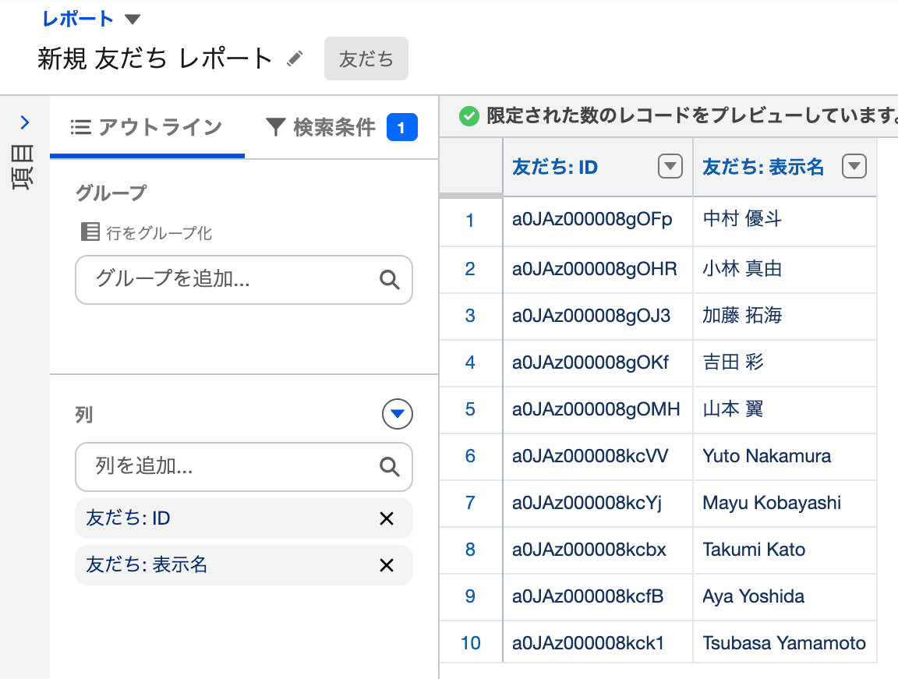
Task: Click the グループを追加 search field
Action: (243, 279)
